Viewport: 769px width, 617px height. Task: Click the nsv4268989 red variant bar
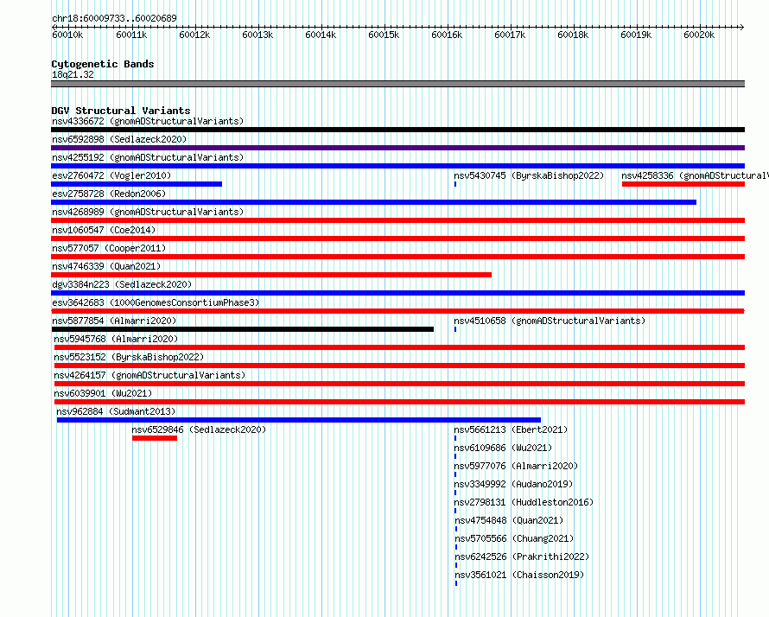(397, 220)
